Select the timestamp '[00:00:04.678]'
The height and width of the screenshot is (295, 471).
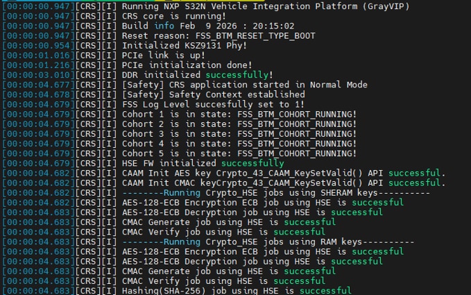coord(38,94)
